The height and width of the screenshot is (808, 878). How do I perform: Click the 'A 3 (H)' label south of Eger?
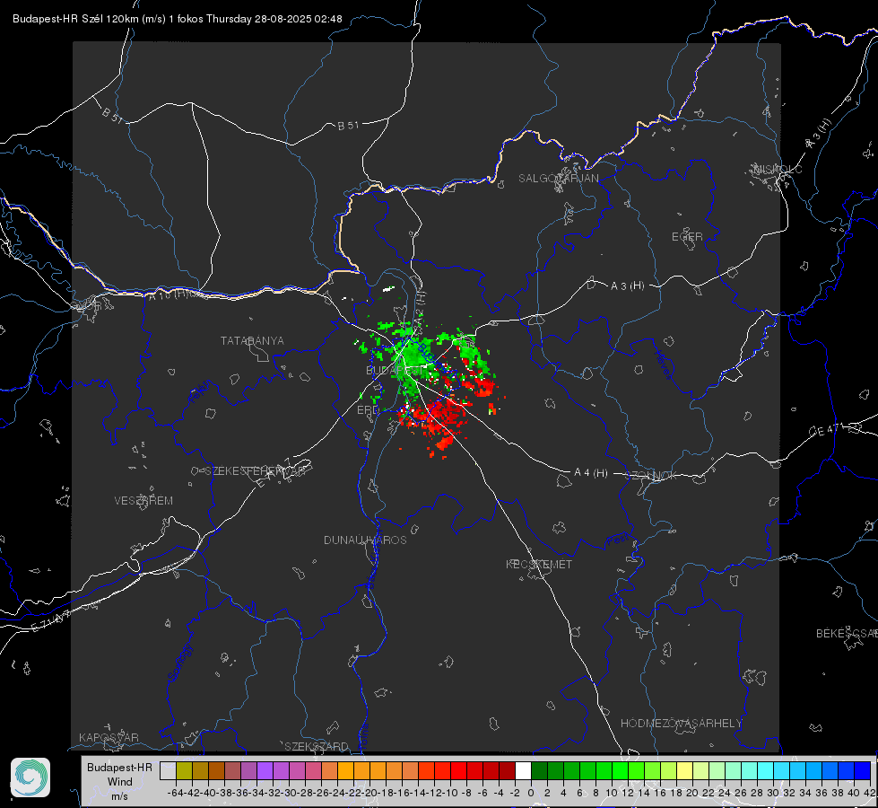pyautogui.click(x=627, y=286)
